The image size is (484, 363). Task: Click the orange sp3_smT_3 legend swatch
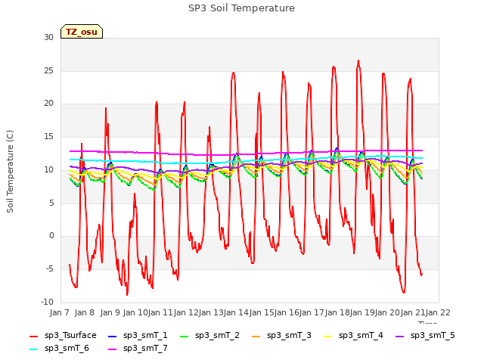(256, 336)
